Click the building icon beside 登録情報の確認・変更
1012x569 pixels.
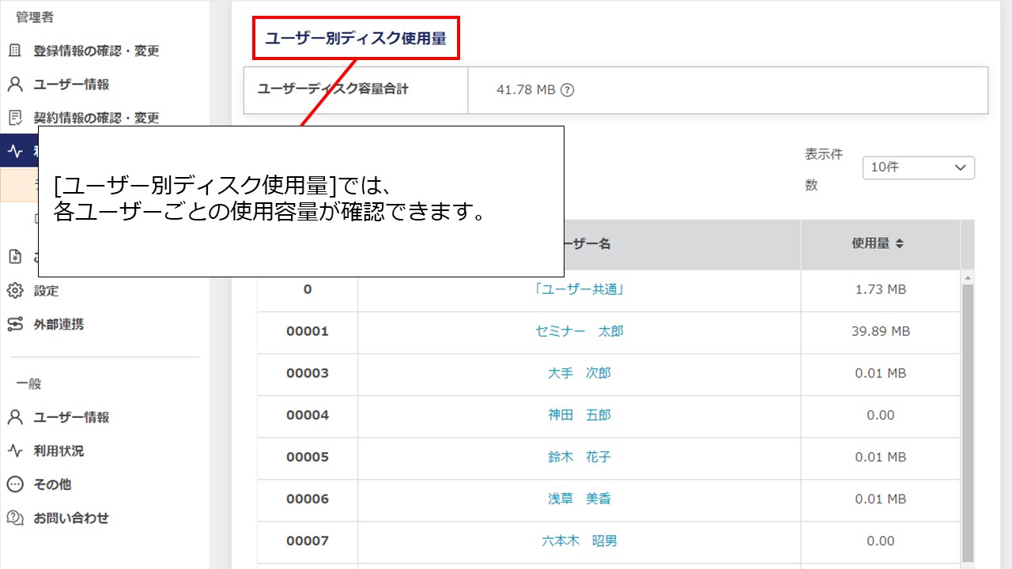click(15, 51)
